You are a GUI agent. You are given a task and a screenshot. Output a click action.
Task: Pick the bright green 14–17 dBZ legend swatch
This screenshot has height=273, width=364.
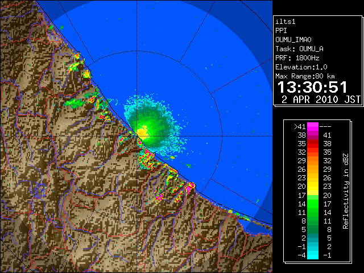[x=313, y=204]
